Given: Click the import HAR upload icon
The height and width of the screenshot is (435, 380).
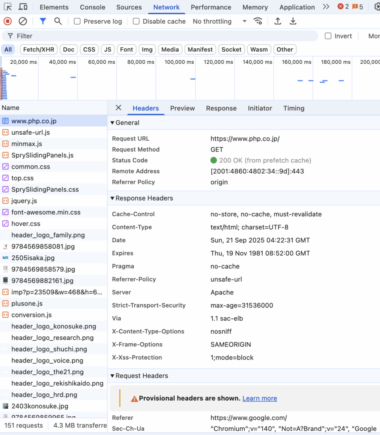Looking at the screenshot, I should pyautogui.click(x=278, y=21).
